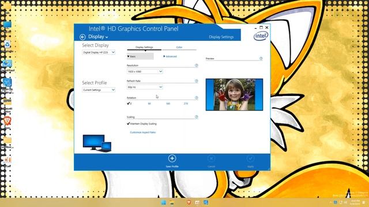Select rotation 0 degrees

(129, 103)
